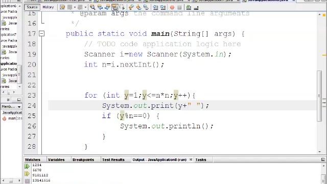This screenshot has height=184, width=327.
Task: Select javaappli package under 'plication7' project
Action: (x=10, y=46)
